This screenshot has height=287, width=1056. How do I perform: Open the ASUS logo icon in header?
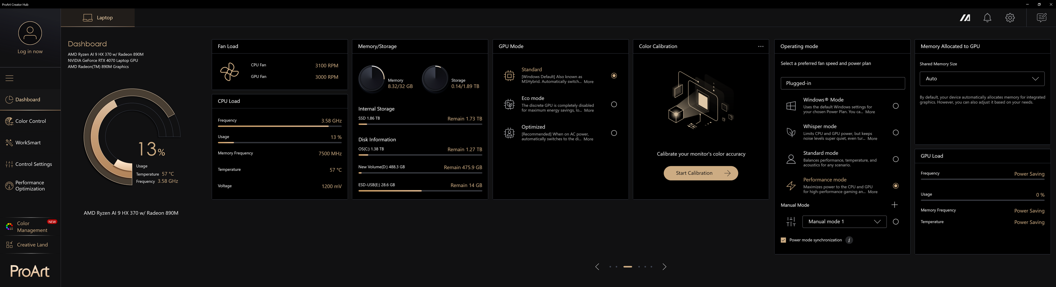tap(965, 18)
